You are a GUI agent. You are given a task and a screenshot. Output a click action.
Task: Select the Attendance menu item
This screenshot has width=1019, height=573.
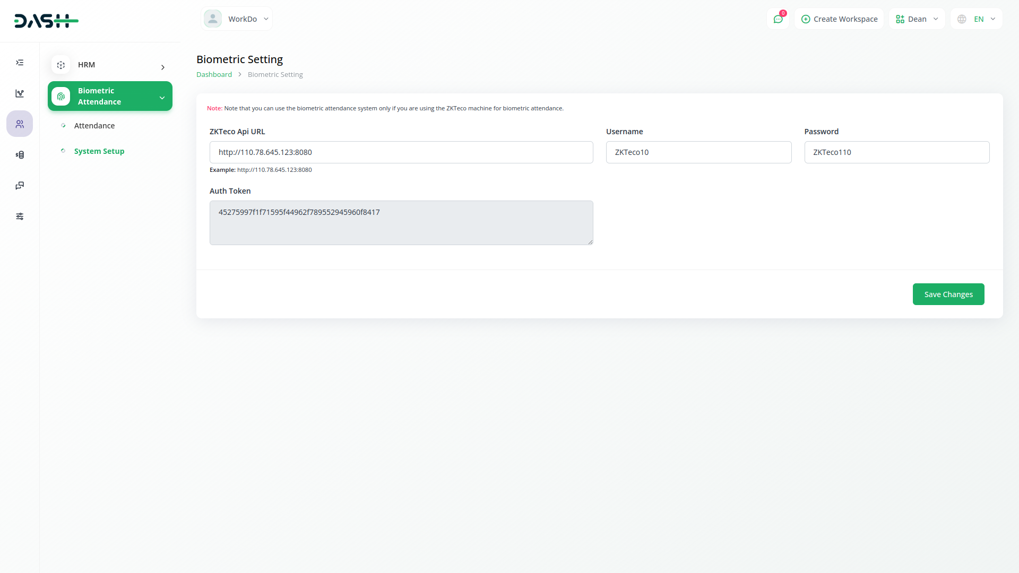coord(94,126)
